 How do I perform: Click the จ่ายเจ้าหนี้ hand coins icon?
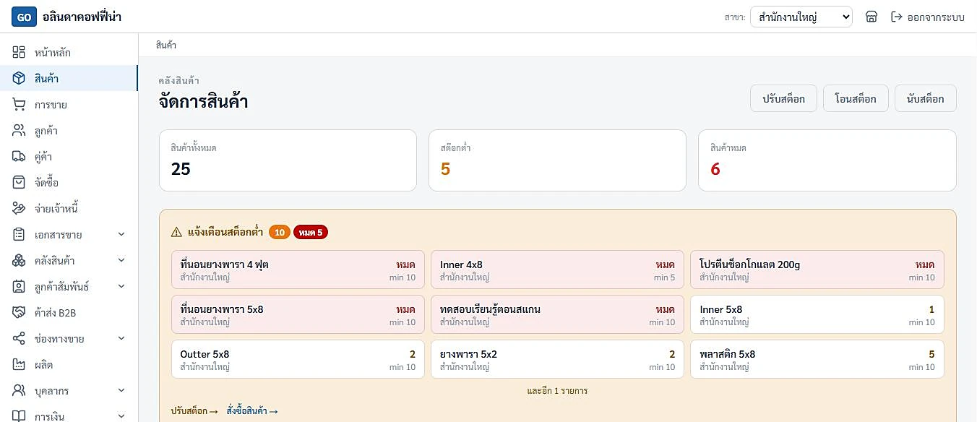tap(19, 209)
